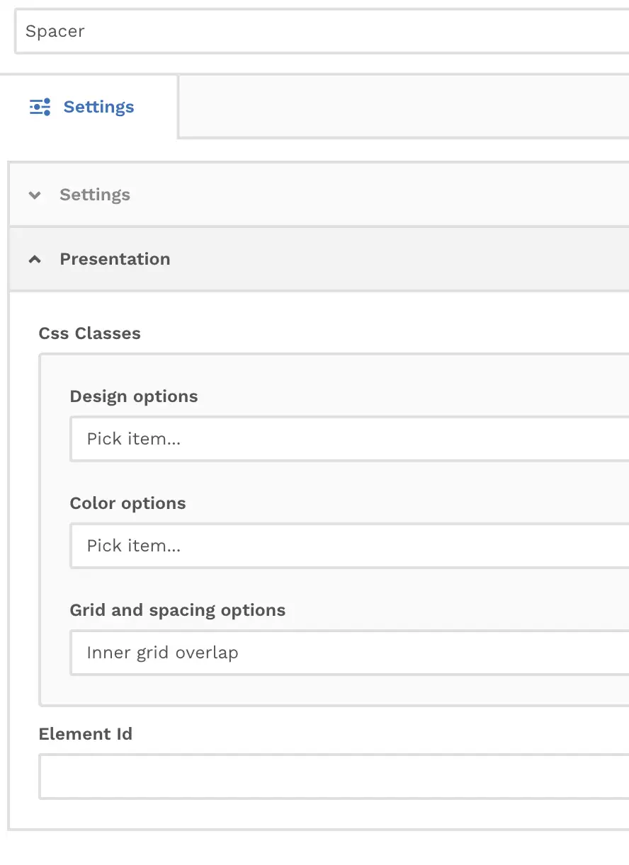Click the Spacer name text field
This screenshot has width=629, height=865.
coord(322,31)
